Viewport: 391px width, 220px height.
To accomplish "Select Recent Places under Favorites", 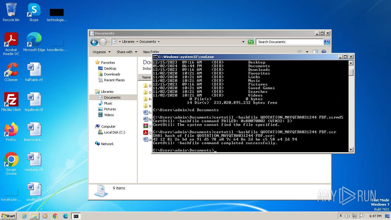I will (114, 80).
